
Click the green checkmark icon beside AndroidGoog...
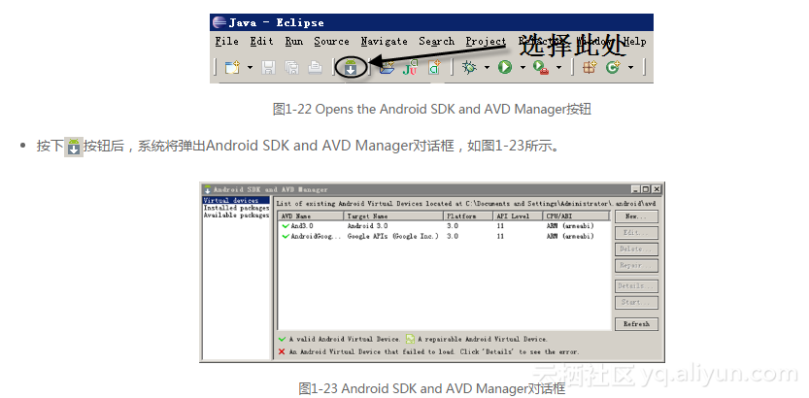tap(286, 236)
